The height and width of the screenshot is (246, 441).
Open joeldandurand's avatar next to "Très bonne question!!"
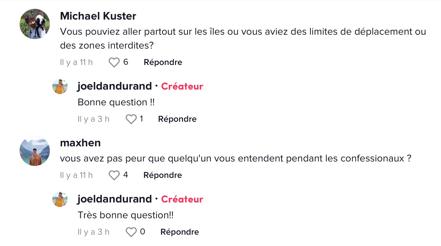60,199
